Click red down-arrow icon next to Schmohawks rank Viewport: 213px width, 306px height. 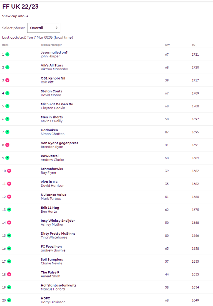pos(9,171)
